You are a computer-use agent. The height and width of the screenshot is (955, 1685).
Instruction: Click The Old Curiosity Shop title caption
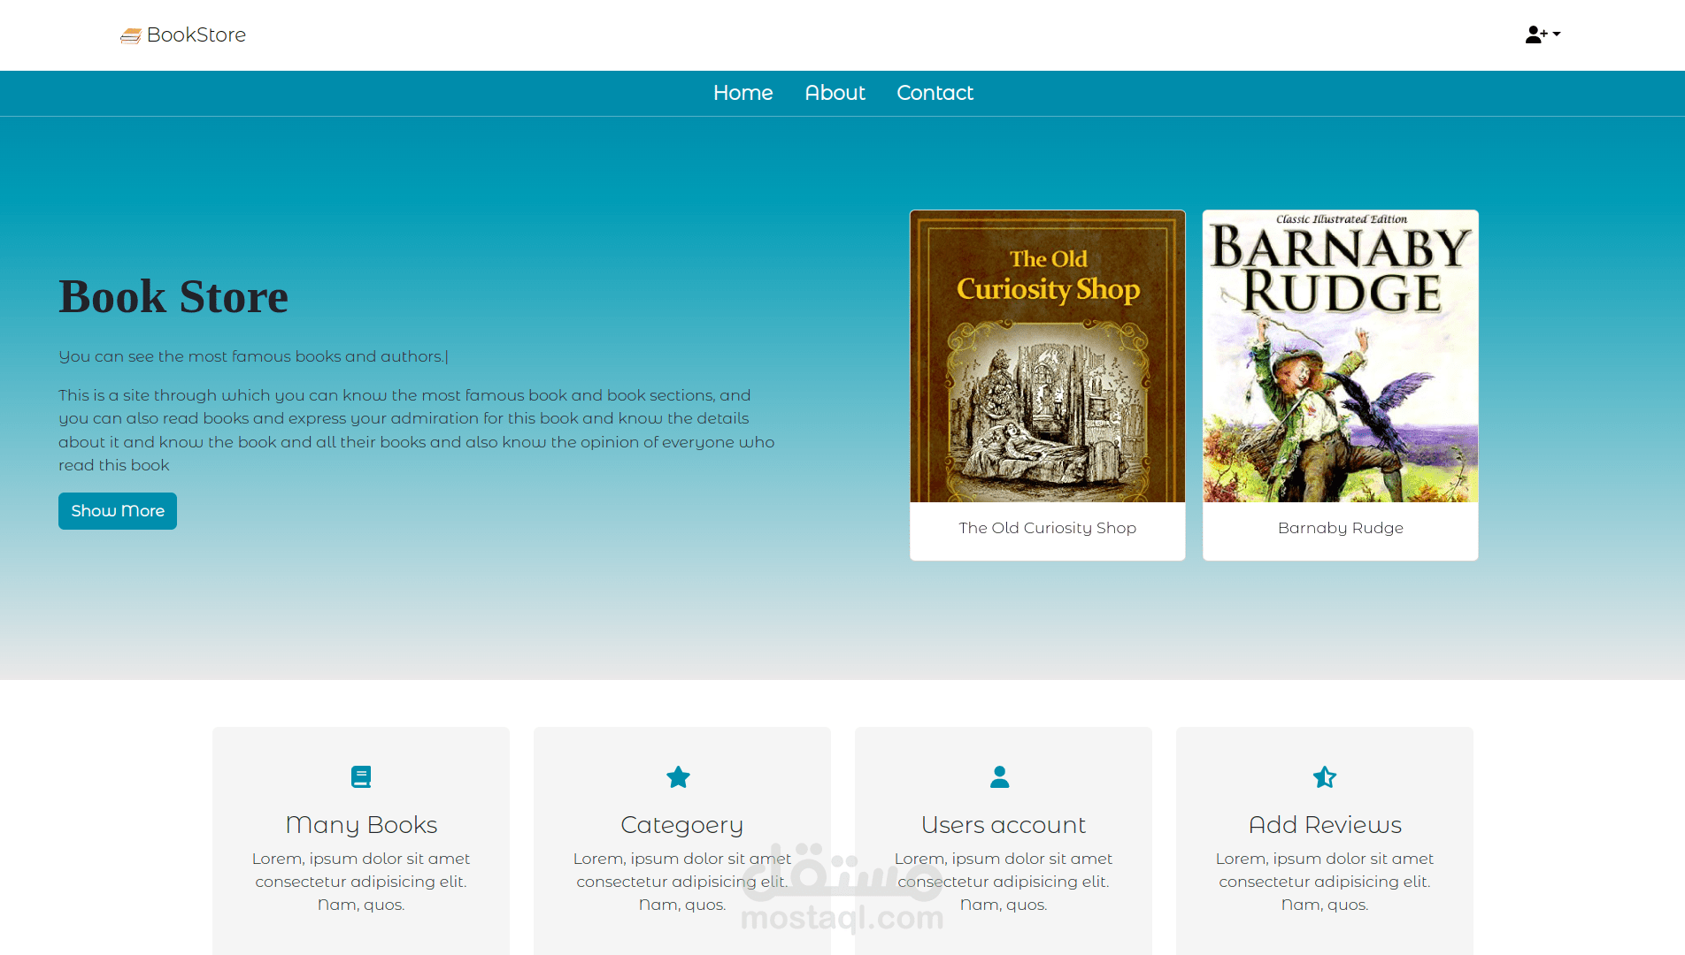click(1048, 528)
